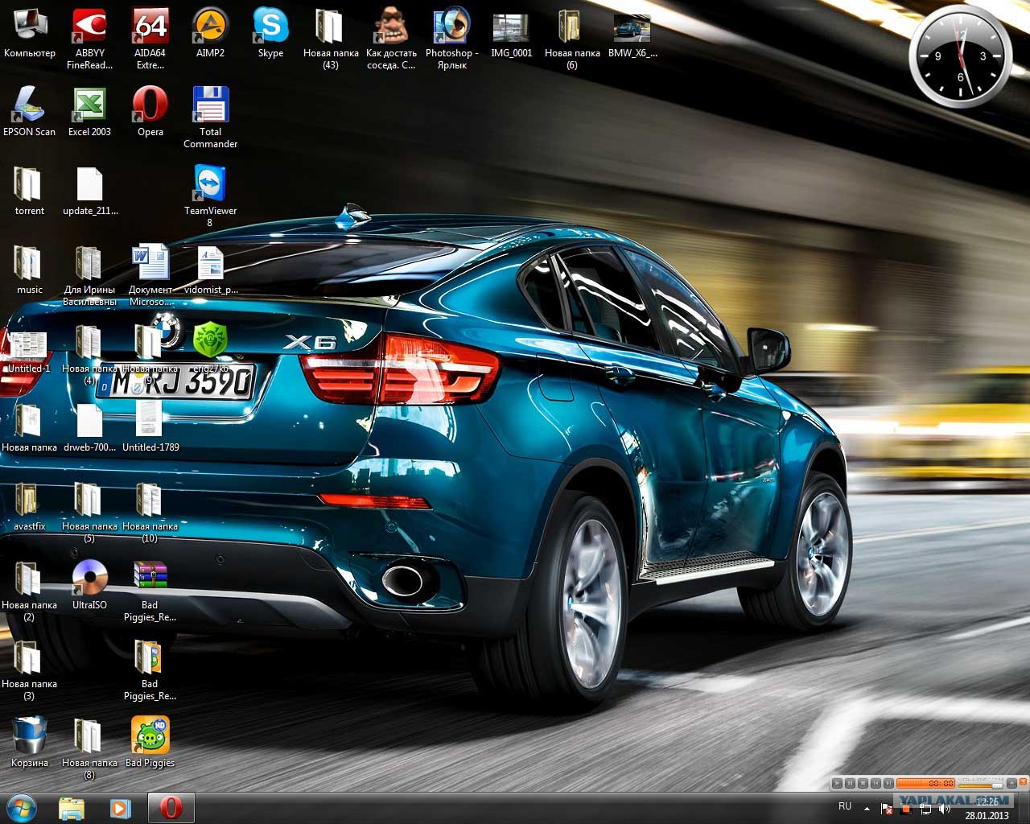1030x824 pixels.
Task: Select the TeamViewer 8 icon
Action: (210, 185)
